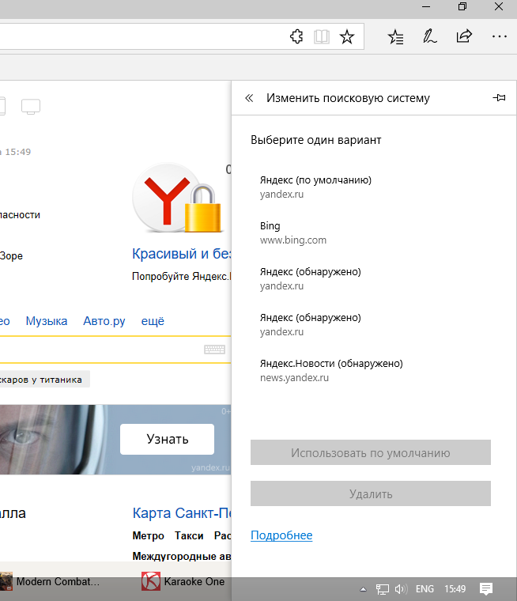Switch ENG input language indicator
The height and width of the screenshot is (601, 517).
(425, 588)
